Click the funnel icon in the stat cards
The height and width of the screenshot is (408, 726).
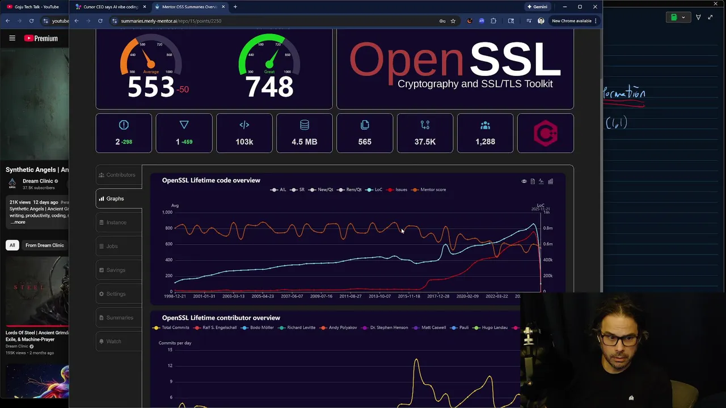point(184,125)
